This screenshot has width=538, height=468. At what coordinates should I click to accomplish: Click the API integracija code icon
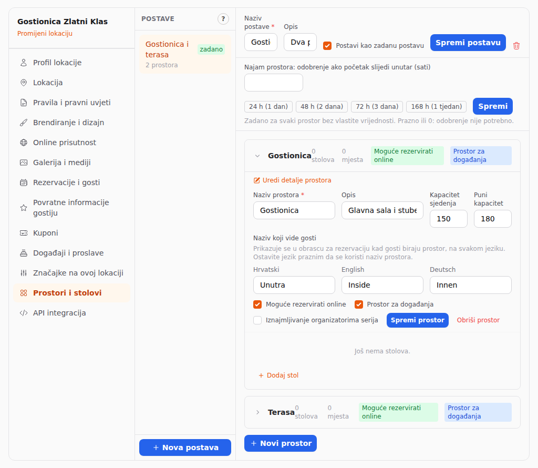24,313
